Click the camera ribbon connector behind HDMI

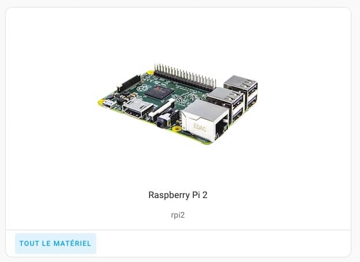[x=162, y=107]
